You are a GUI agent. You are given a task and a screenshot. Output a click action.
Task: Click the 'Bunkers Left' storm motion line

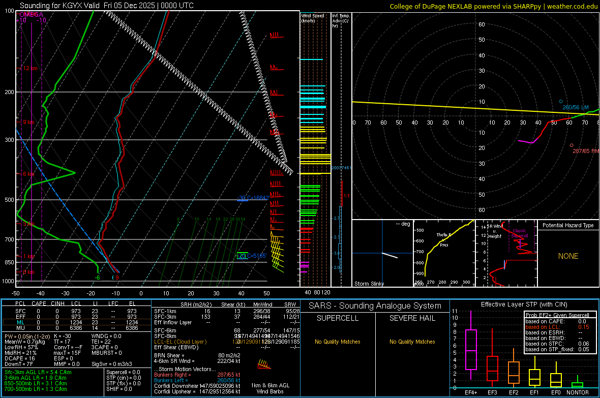pos(197,380)
